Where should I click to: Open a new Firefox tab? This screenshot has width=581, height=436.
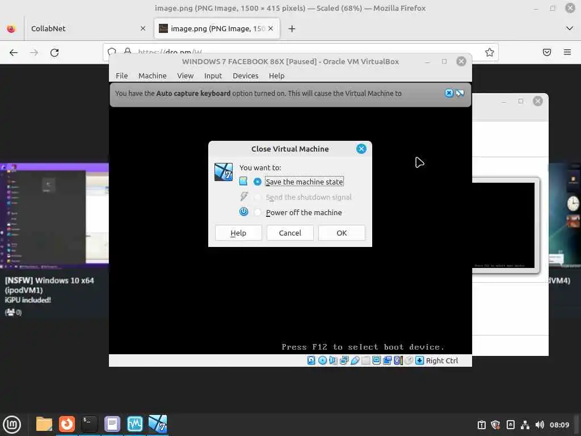click(292, 28)
